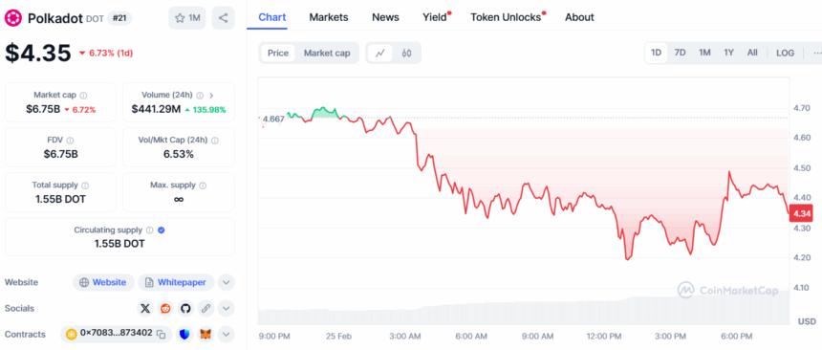
Task: Show Volume (24h) info icon
Action: (x=200, y=96)
